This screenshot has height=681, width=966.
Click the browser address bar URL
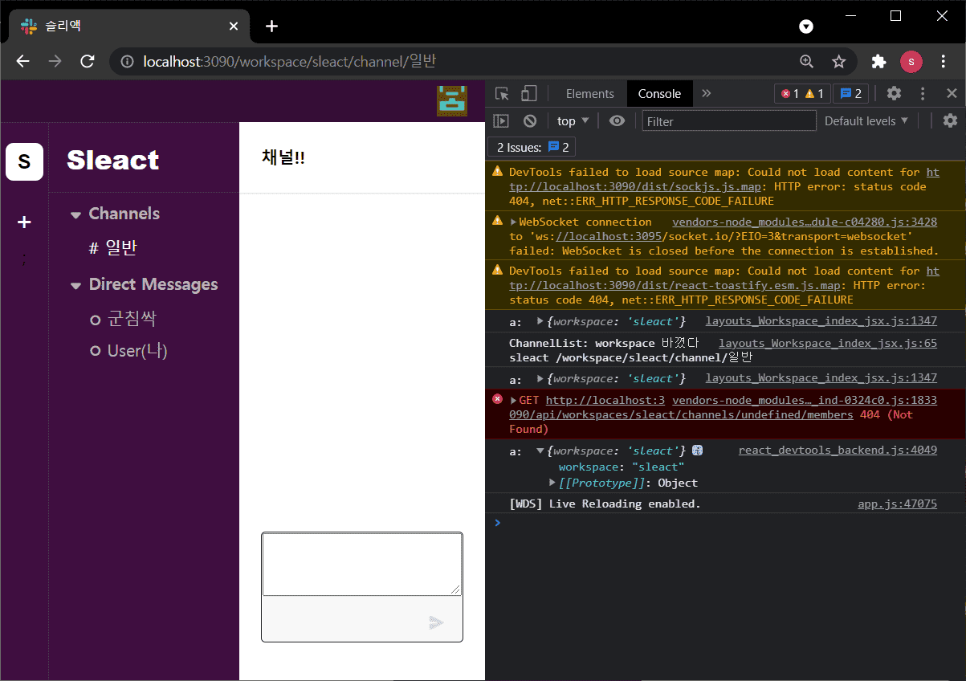click(290, 62)
